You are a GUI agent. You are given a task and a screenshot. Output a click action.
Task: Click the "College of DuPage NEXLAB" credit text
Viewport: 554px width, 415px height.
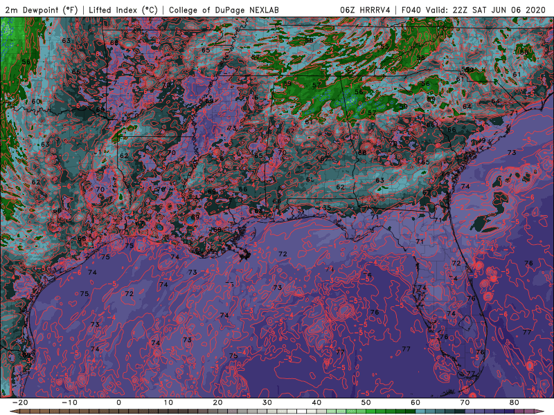pos(224,10)
